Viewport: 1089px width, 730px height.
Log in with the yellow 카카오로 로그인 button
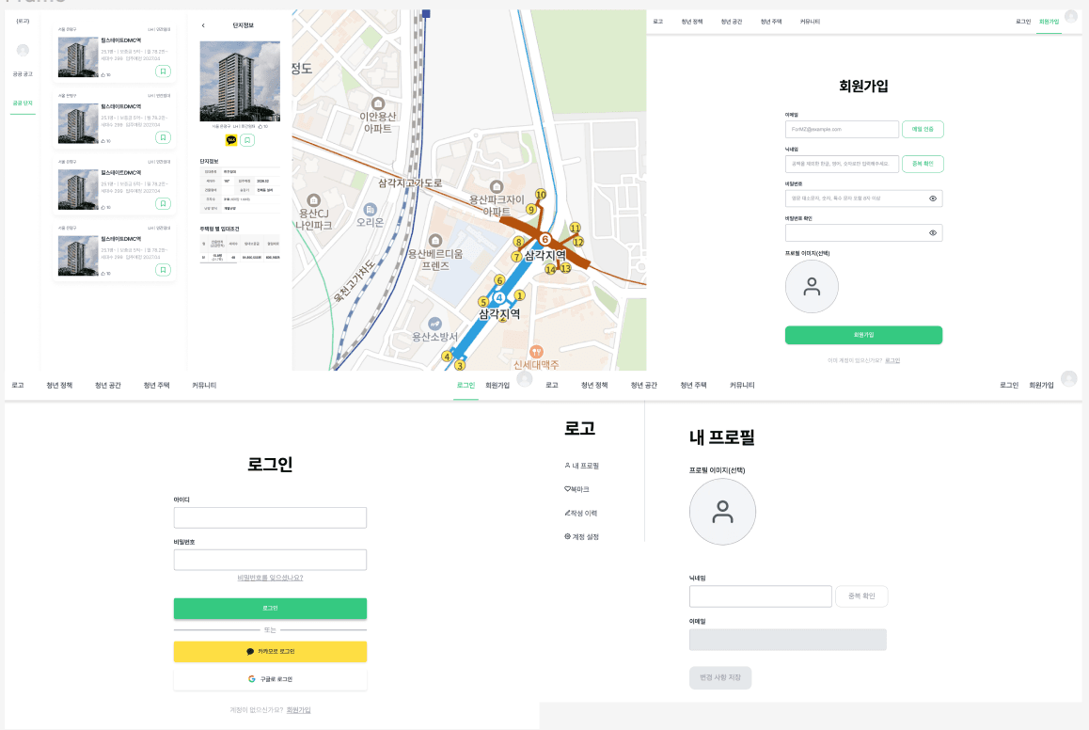[x=270, y=652]
